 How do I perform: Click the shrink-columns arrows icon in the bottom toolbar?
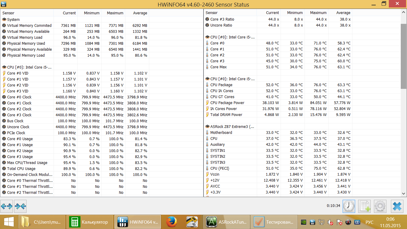(x=20, y=206)
